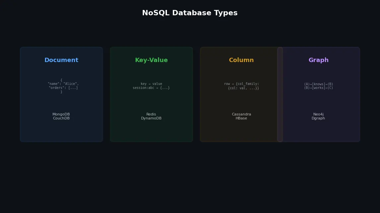
Task: Click the Cassandra label
Action: pos(241,114)
